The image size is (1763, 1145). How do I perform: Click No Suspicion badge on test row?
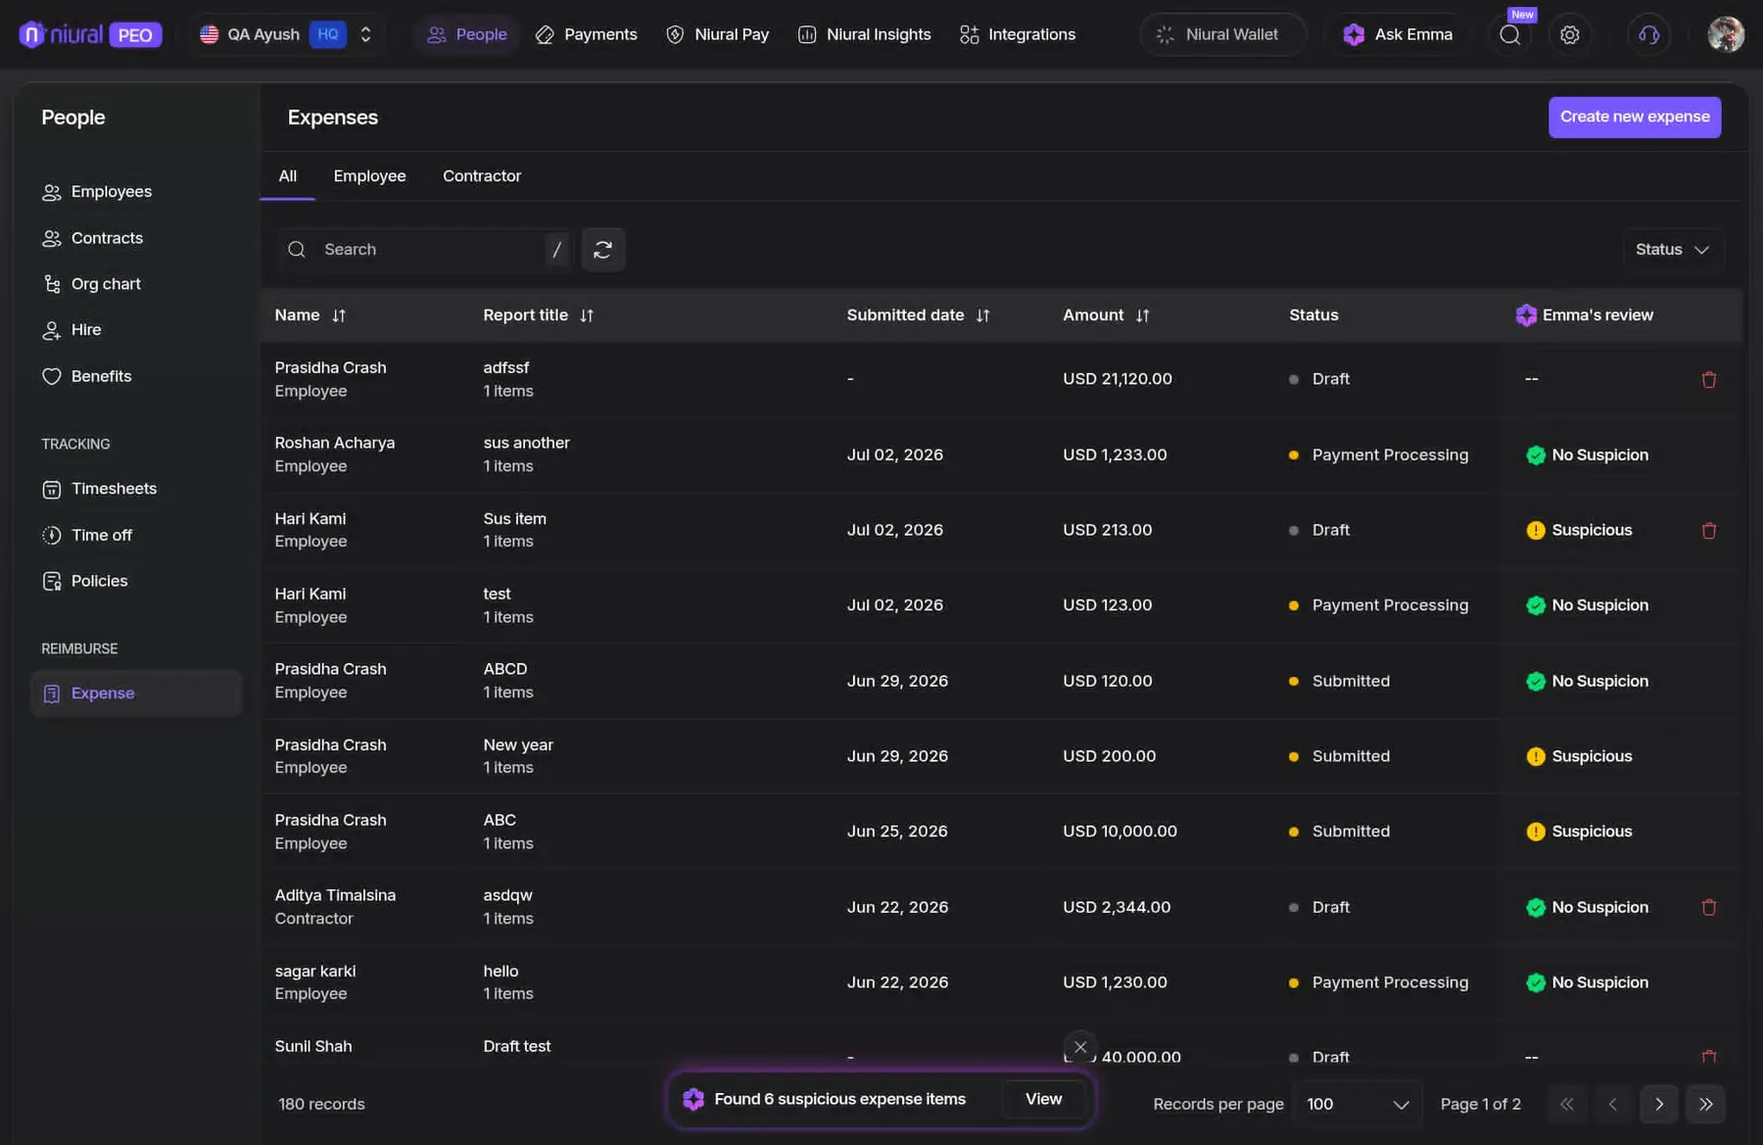pos(1587,605)
